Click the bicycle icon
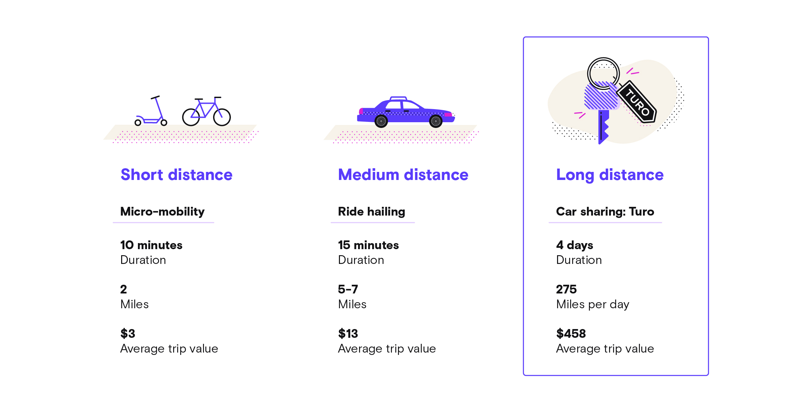This screenshot has height=413, width=798. (x=206, y=112)
